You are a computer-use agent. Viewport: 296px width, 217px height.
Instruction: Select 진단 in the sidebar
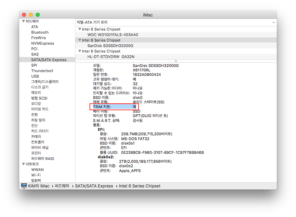point(34,126)
